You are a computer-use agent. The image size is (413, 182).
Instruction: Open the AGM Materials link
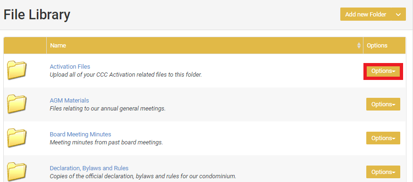tap(69, 101)
